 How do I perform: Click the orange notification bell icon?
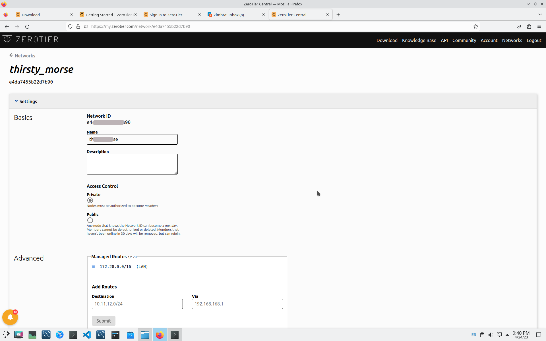pyautogui.click(x=10, y=317)
